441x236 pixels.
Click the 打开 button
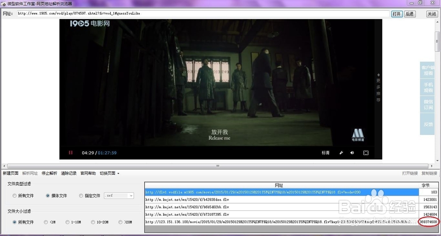pyautogui.click(x=397, y=14)
